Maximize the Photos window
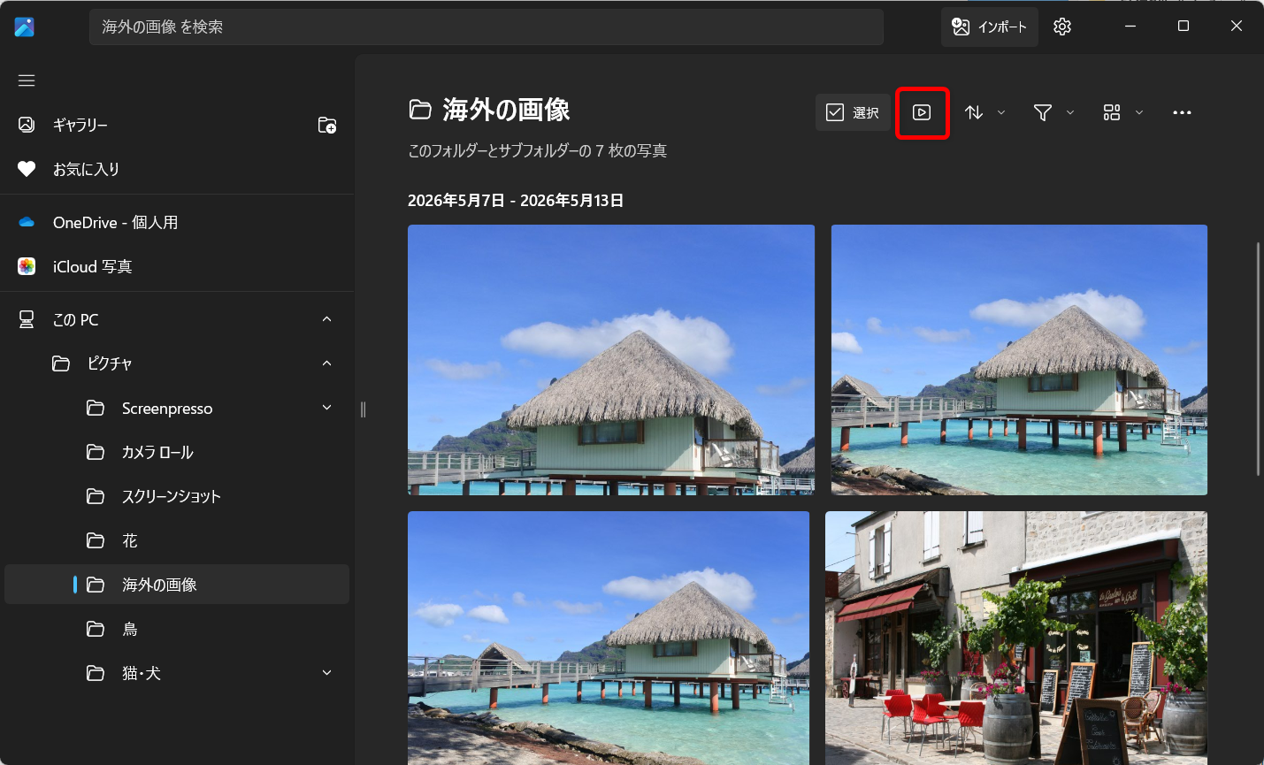This screenshot has width=1264, height=765. (x=1184, y=27)
